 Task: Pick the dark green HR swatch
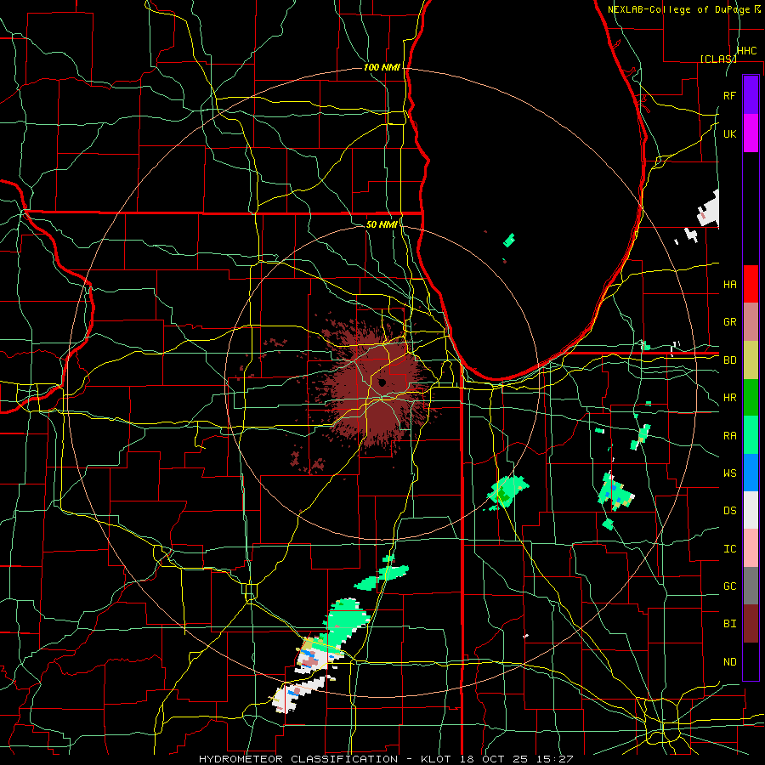tap(751, 398)
